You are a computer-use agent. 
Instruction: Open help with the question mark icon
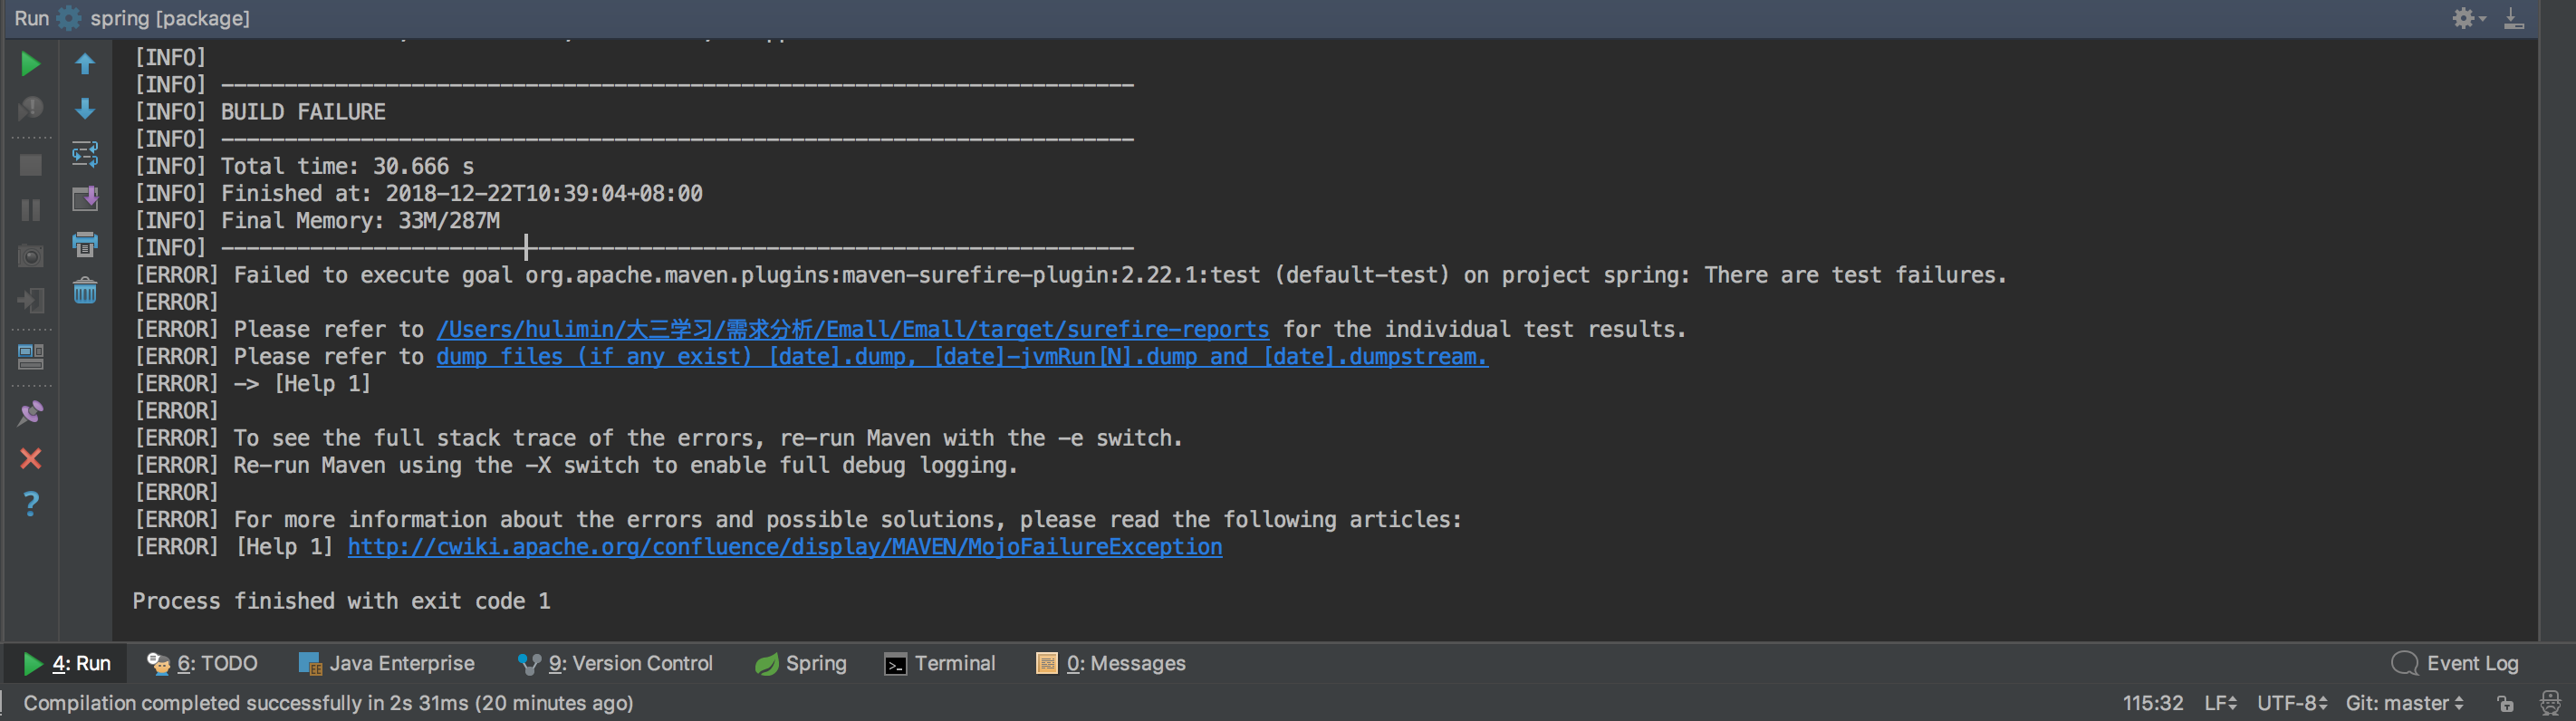click(x=30, y=503)
